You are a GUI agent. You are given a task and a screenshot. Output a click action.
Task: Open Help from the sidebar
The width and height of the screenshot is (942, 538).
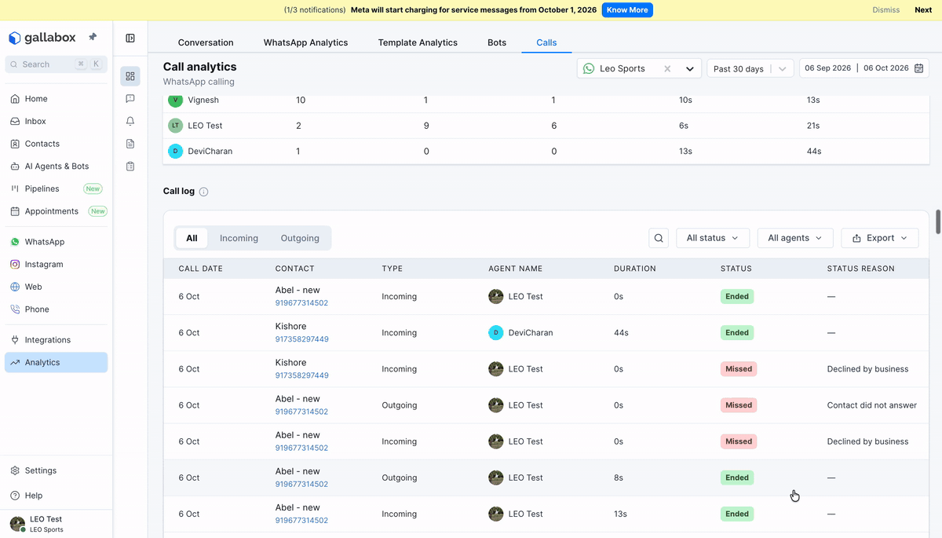(x=56, y=496)
